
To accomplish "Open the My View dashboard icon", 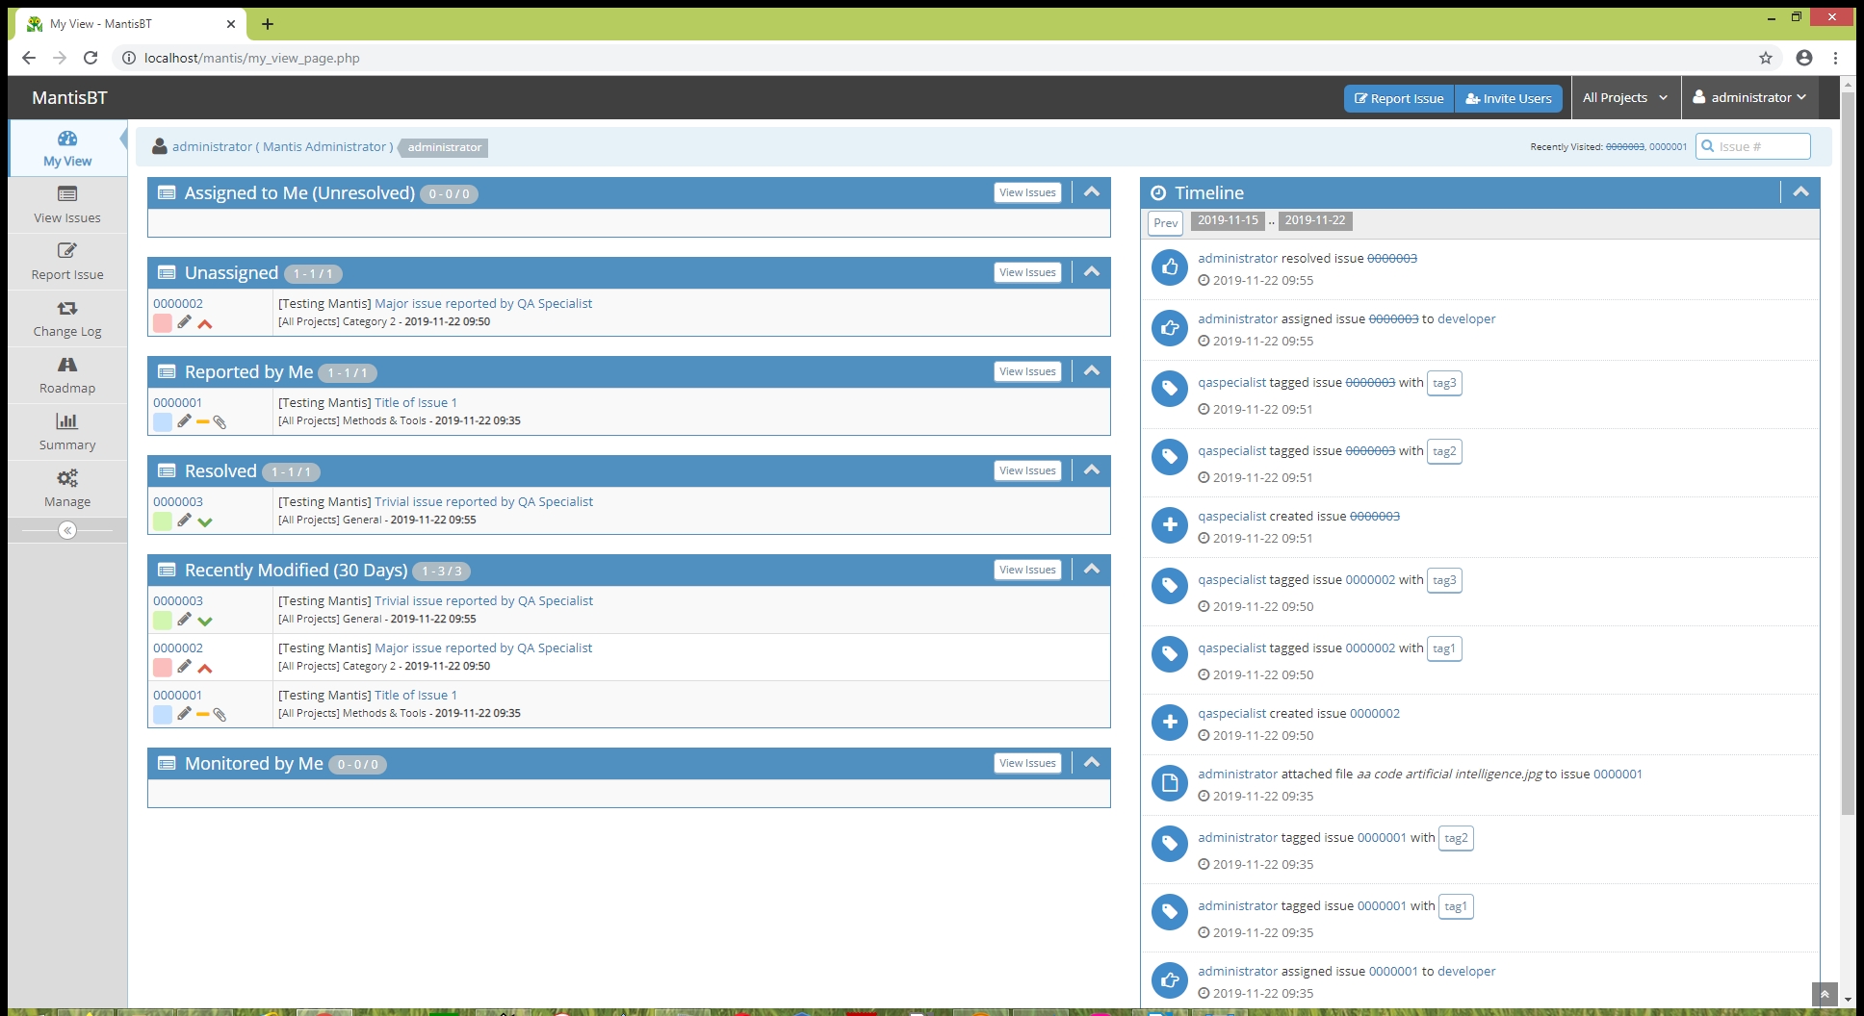I will [67, 139].
